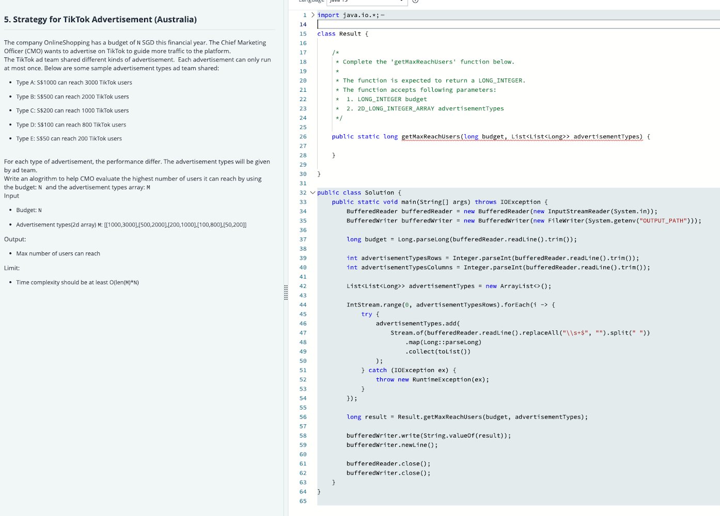The width and height of the screenshot is (720, 516).
Task: Collapse the Solution class fold on line 32
Action: [314, 192]
